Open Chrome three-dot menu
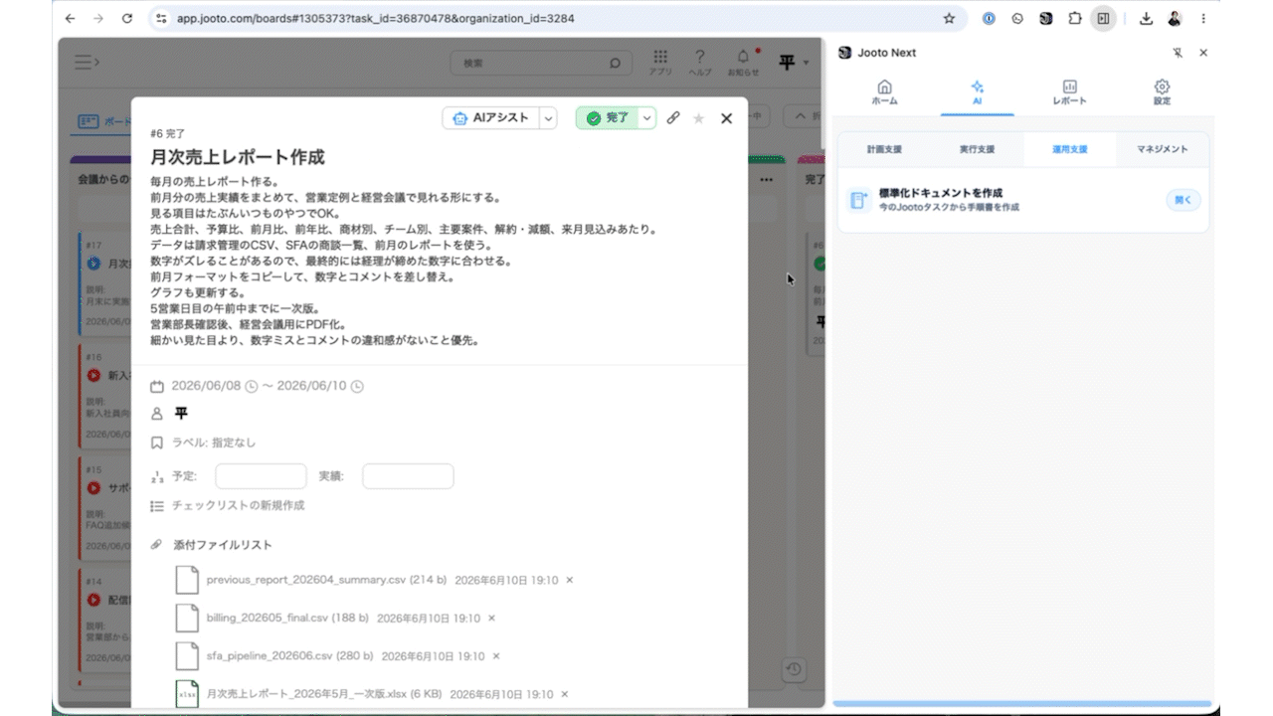The image size is (1273, 716). [x=1203, y=18]
